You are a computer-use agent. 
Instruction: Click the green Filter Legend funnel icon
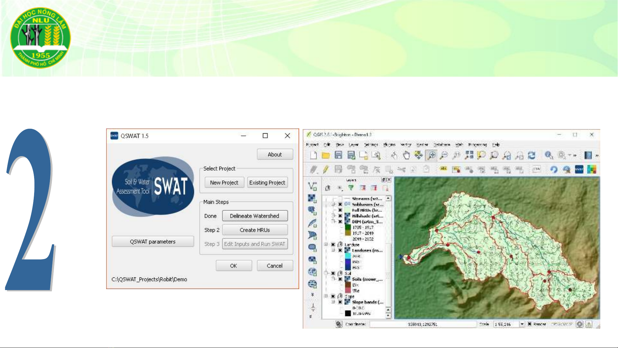[351, 188]
